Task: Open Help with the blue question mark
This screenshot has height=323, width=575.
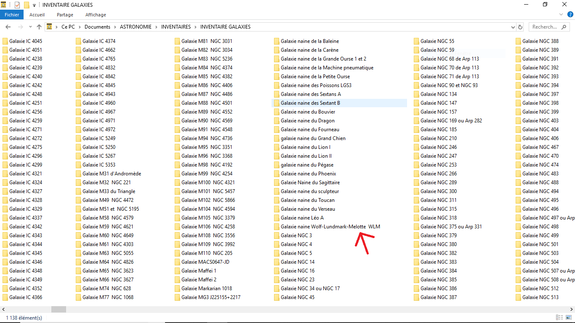Action: (x=570, y=15)
